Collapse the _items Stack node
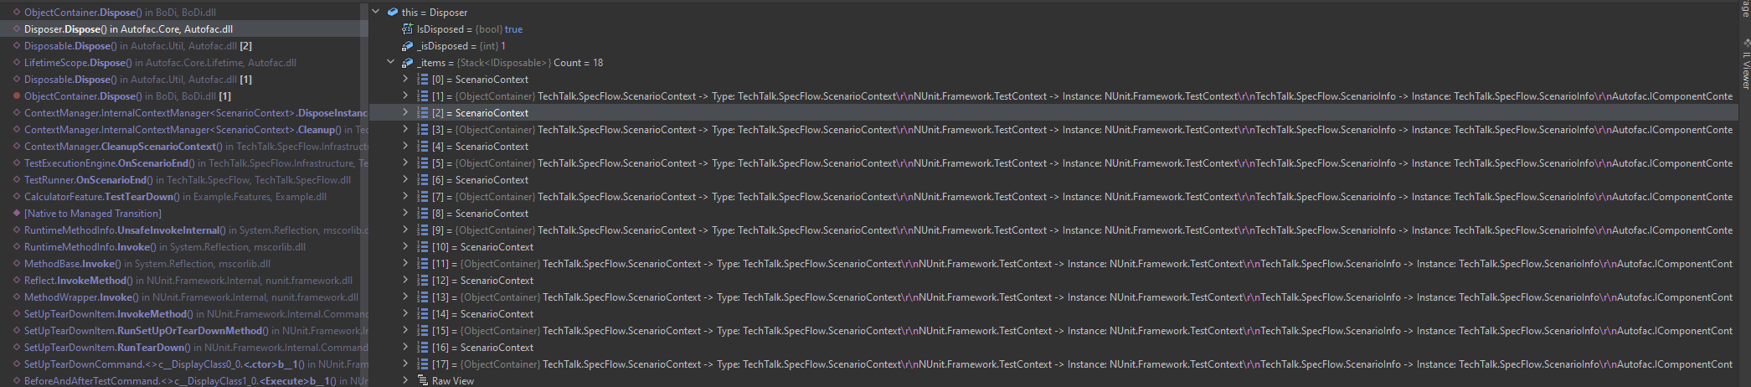The image size is (1751, 387). click(x=390, y=62)
